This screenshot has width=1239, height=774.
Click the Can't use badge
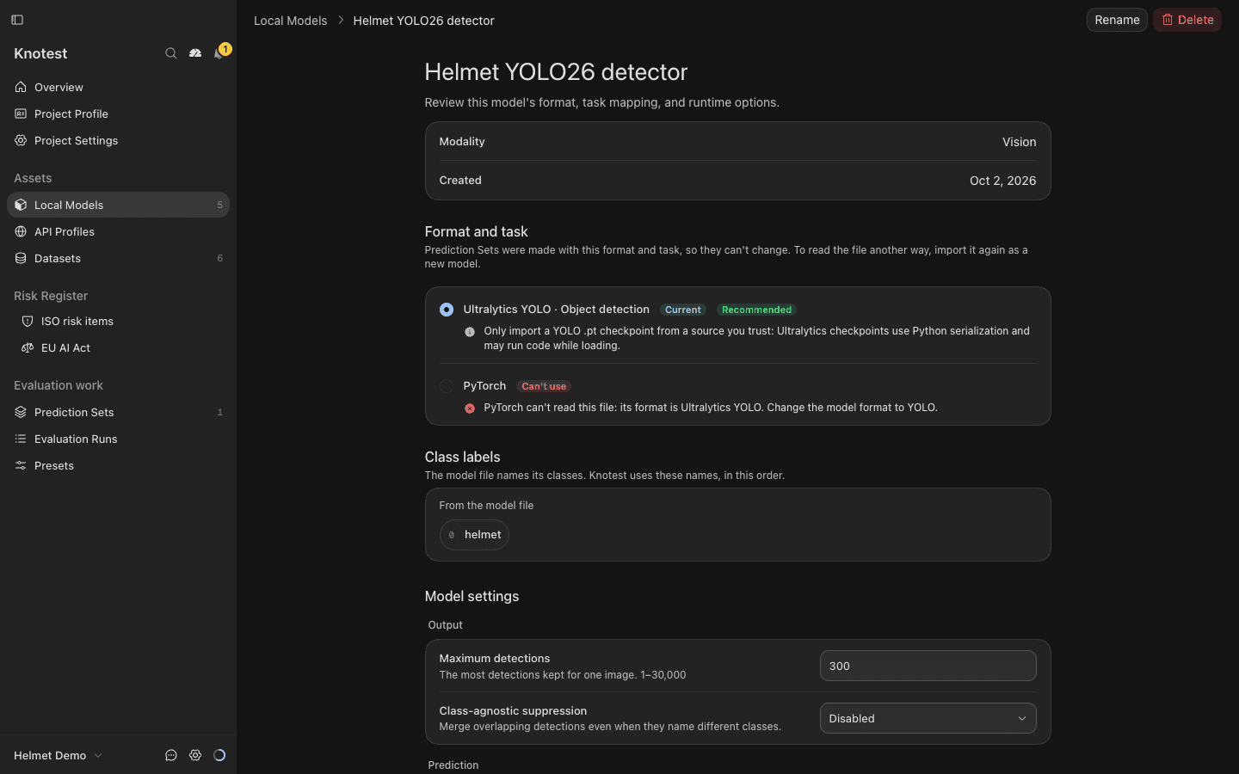click(x=544, y=386)
